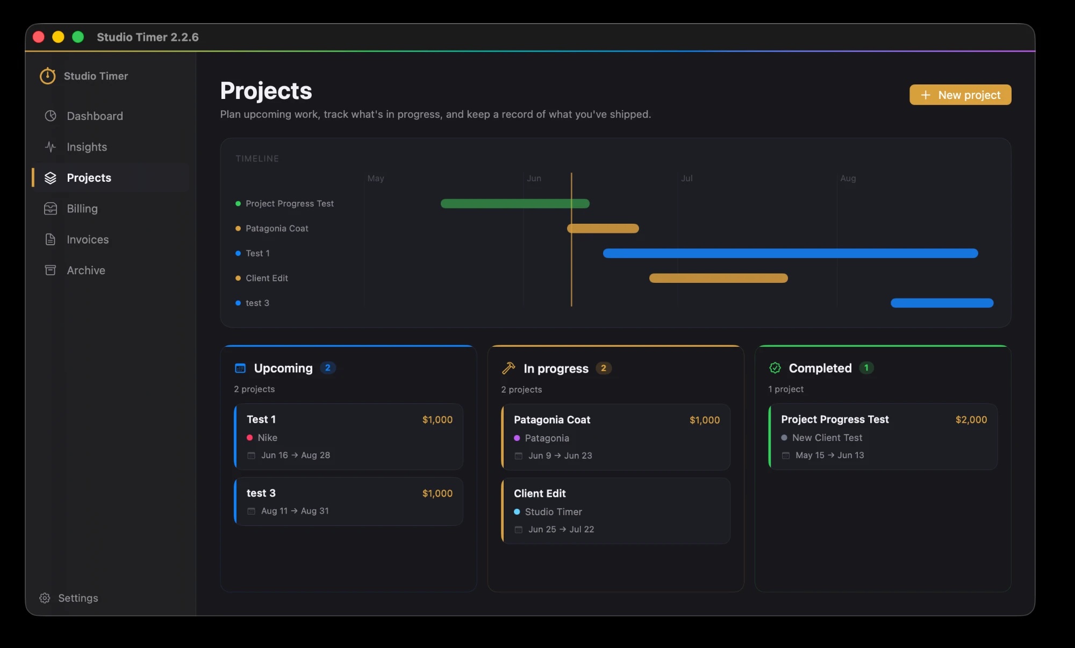Open the Client Edit project card
1075x648 pixels.
point(615,511)
